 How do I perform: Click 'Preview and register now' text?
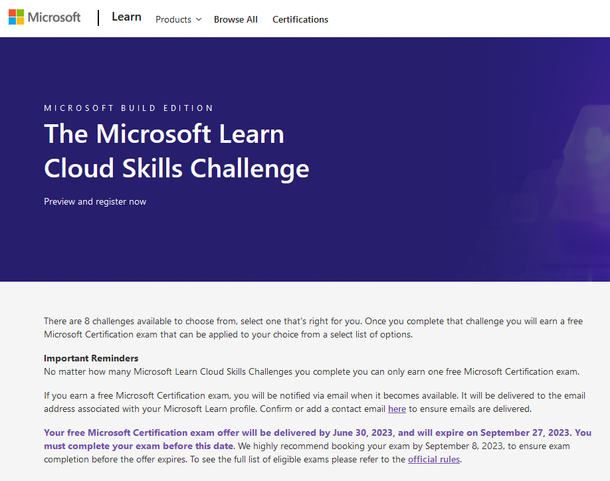(x=95, y=201)
